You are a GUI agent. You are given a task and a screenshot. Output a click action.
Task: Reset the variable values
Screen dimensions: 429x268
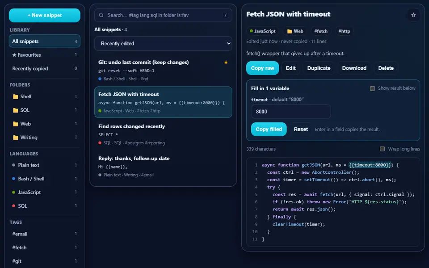point(301,130)
